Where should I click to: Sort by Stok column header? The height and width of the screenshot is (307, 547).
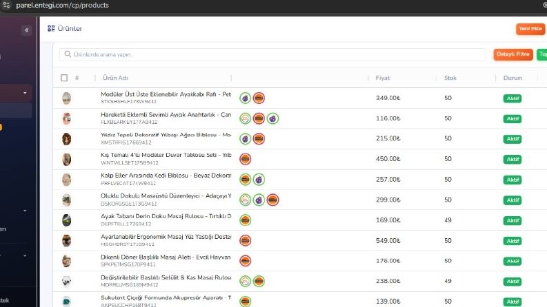pyautogui.click(x=450, y=78)
